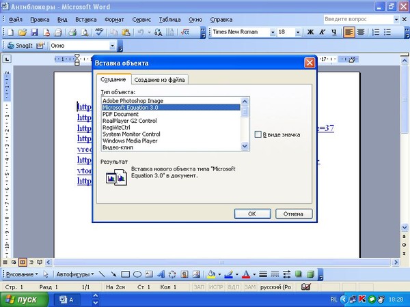Select 'Windows Media Player' in object list

point(171,141)
